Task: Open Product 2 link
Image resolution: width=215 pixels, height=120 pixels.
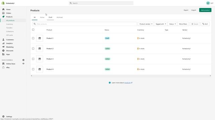Action: click(50, 49)
